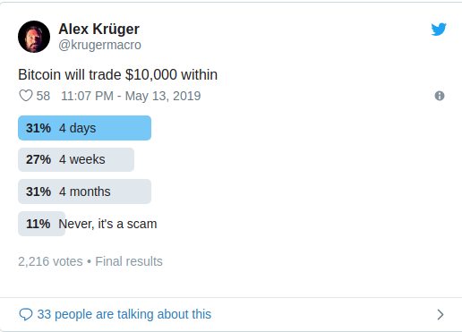Click the tweet text about Bitcoin $10,000

pyautogui.click(x=117, y=74)
